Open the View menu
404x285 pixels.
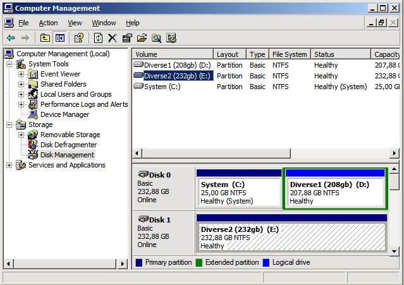[75, 23]
